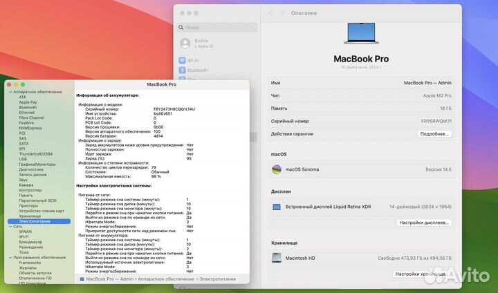Click MacBook Pro — Admin in the path bar

(109, 279)
